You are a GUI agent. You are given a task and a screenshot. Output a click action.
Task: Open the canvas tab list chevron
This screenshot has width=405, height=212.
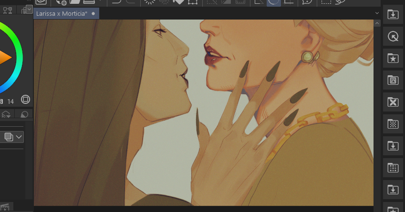pos(377,13)
